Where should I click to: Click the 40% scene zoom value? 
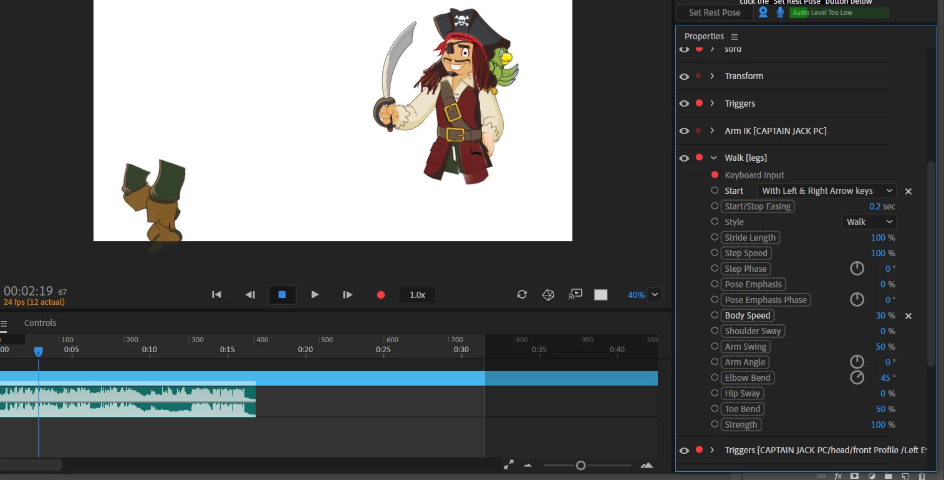point(636,295)
